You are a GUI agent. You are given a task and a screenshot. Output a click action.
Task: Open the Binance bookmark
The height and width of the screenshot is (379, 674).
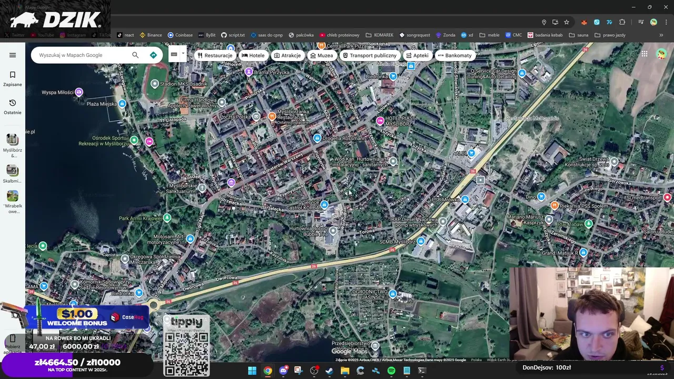click(151, 35)
